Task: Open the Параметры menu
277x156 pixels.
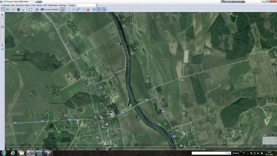Action: pos(53,5)
